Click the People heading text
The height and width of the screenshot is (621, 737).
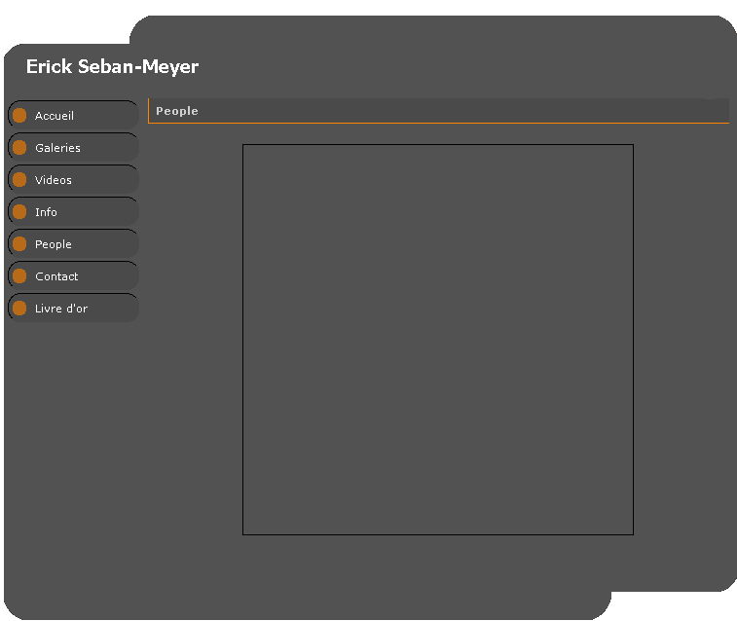[177, 111]
